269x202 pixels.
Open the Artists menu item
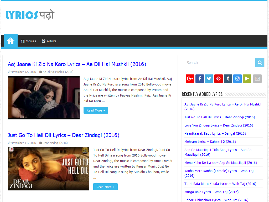pyautogui.click(x=49, y=41)
